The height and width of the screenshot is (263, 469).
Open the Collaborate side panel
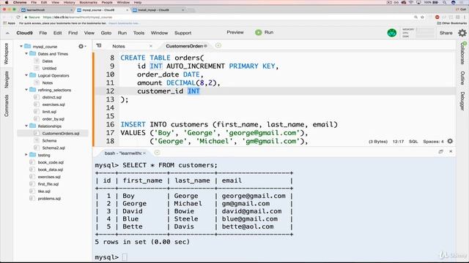pos(462,53)
